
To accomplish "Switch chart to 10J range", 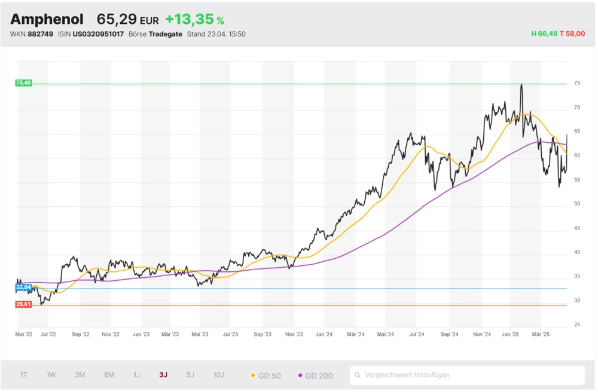I will 218,375.
